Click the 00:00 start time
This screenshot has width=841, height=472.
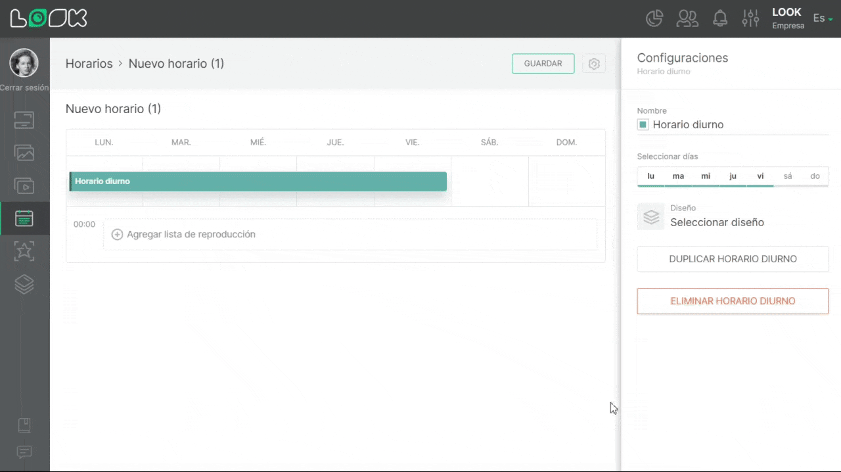[x=84, y=224]
